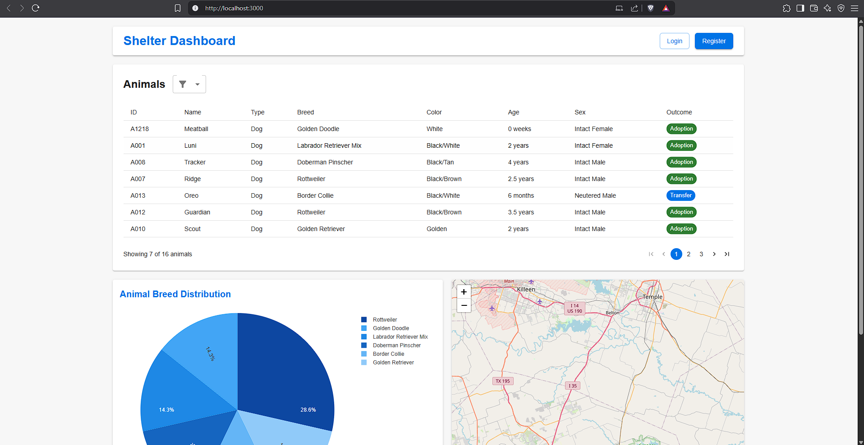The height and width of the screenshot is (445, 864).
Task: Open Leo AI assistant icon
Action: tap(827, 8)
